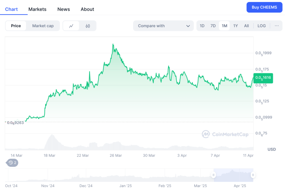Switch to line chart view icon
Screen dimensions: 285x192
[71, 26]
